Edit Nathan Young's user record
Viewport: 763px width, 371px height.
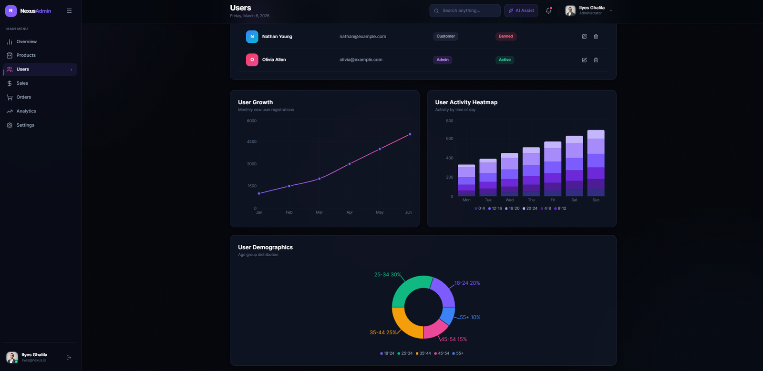tap(584, 36)
